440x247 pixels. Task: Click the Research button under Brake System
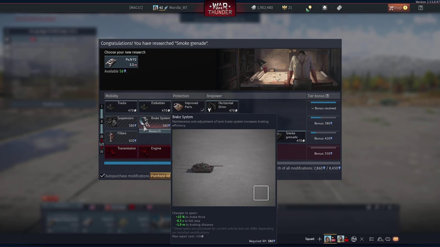(155, 131)
